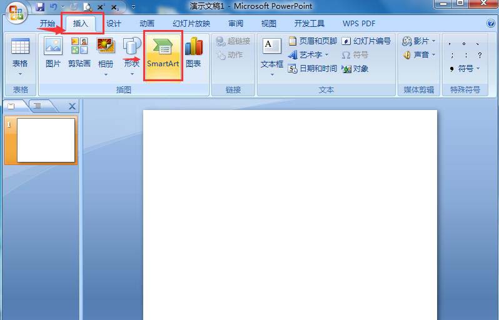This screenshot has height=320, width=499.
Task: Apply superscript from quick access toolbar
Action: [x=101, y=7]
